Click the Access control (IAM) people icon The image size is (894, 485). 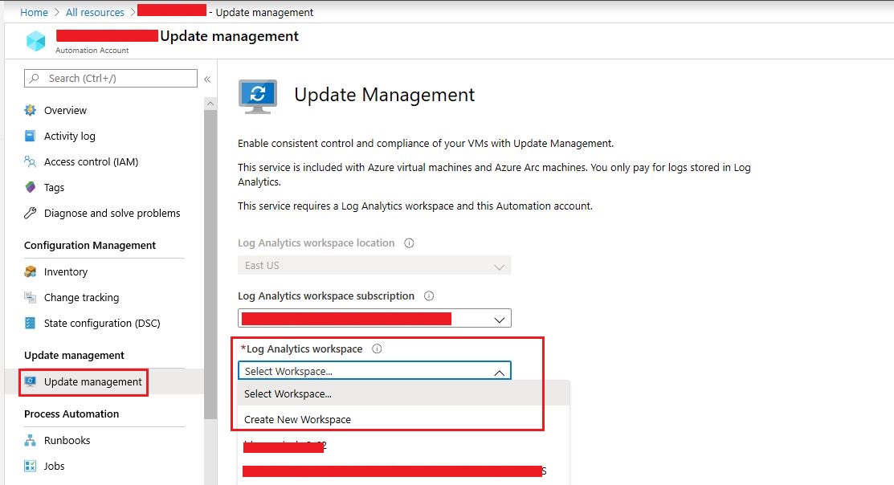[x=31, y=162]
